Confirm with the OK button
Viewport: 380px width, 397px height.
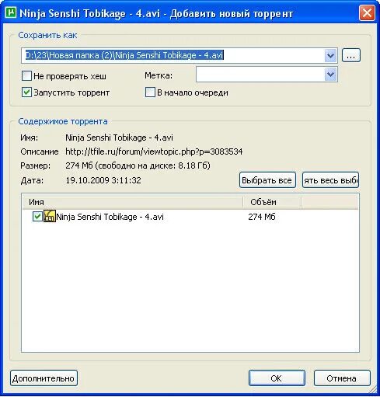pos(277,378)
